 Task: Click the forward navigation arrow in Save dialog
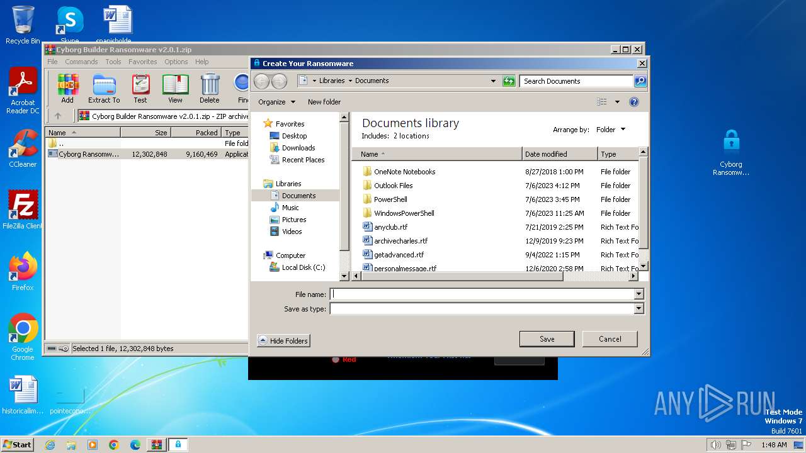[279, 81]
